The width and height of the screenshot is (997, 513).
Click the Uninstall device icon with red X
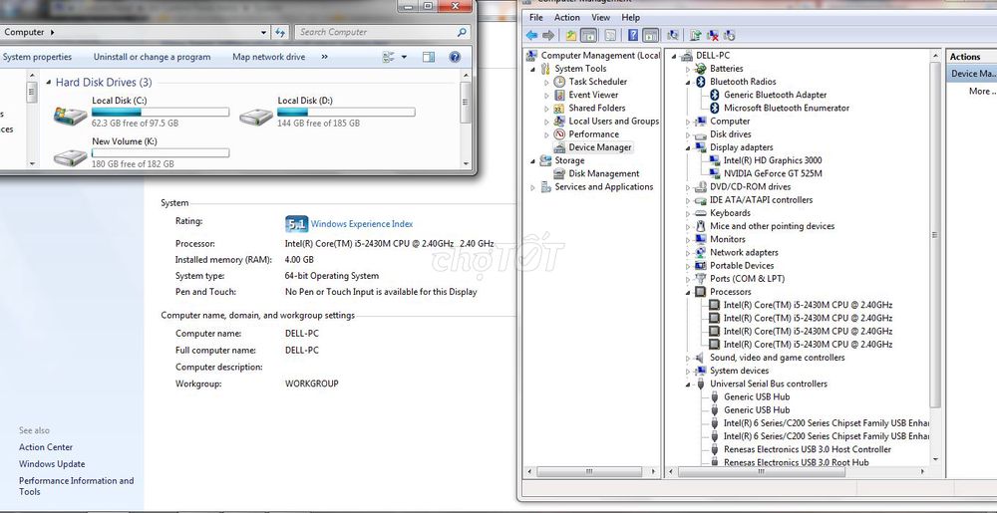tap(714, 35)
